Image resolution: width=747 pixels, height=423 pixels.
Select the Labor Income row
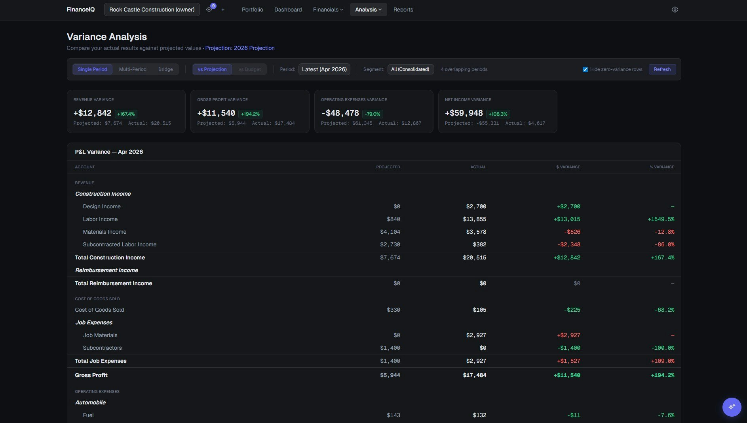[100, 219]
